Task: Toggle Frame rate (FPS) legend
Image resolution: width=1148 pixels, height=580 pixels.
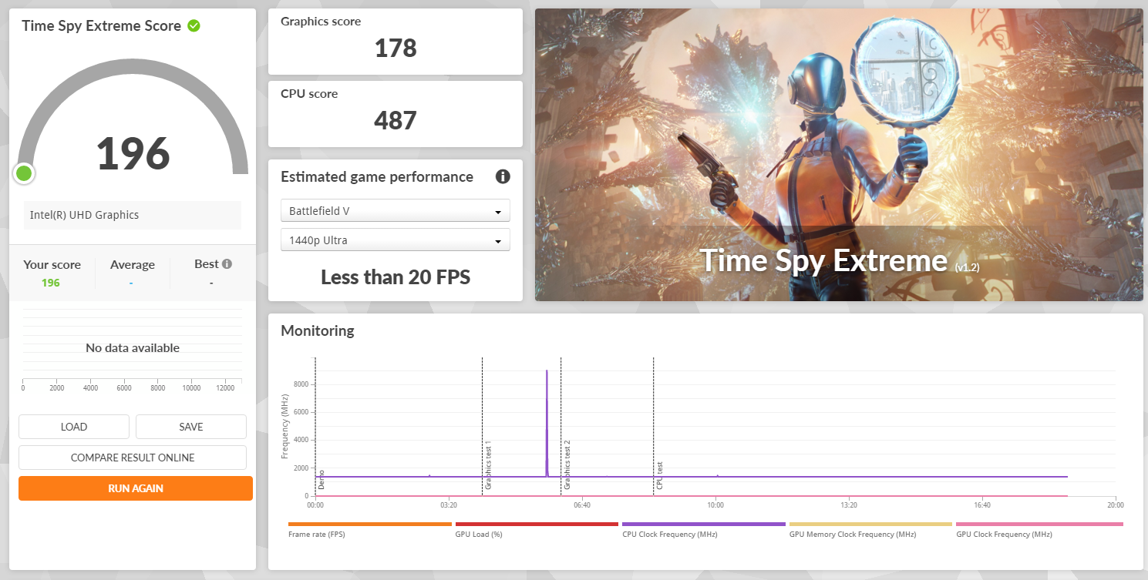Action: coord(370,529)
